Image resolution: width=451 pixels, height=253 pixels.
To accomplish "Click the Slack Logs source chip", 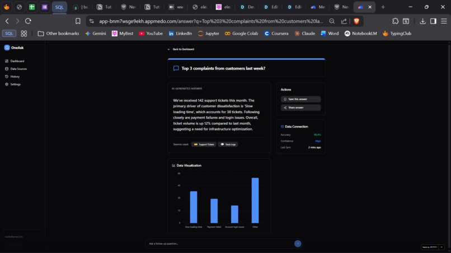I will (x=228, y=145).
